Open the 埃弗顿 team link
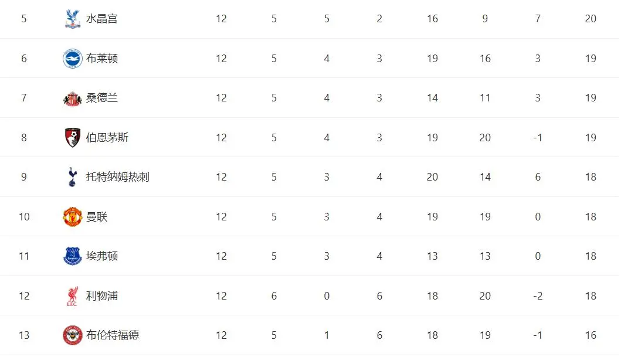Viewport: 621px width, 357px height. click(102, 256)
